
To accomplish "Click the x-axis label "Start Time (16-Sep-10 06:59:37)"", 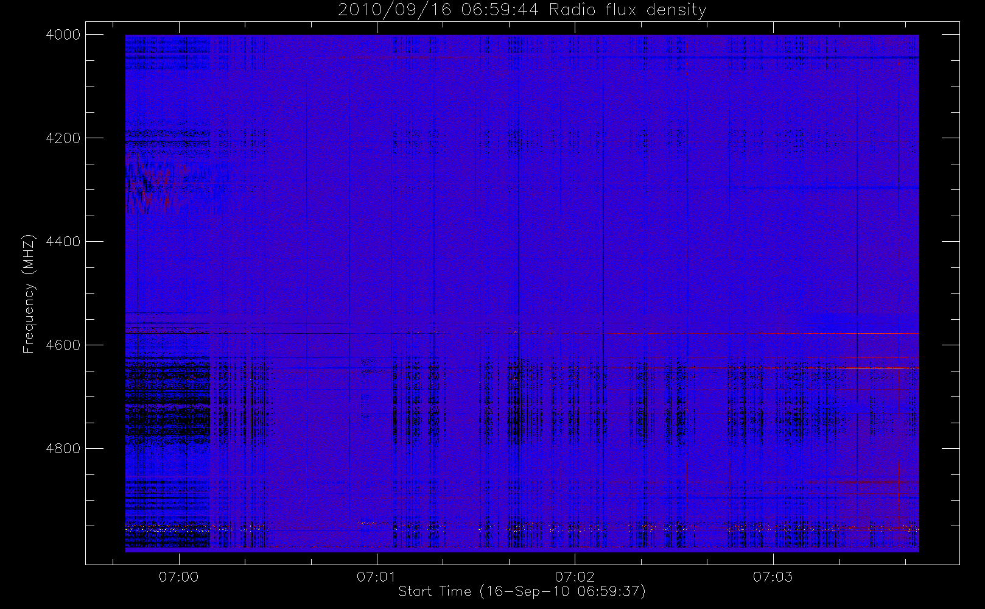I will 522,591.
